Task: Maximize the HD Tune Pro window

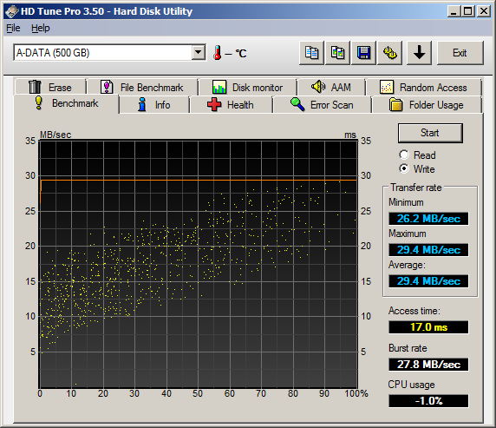Action: [468, 11]
